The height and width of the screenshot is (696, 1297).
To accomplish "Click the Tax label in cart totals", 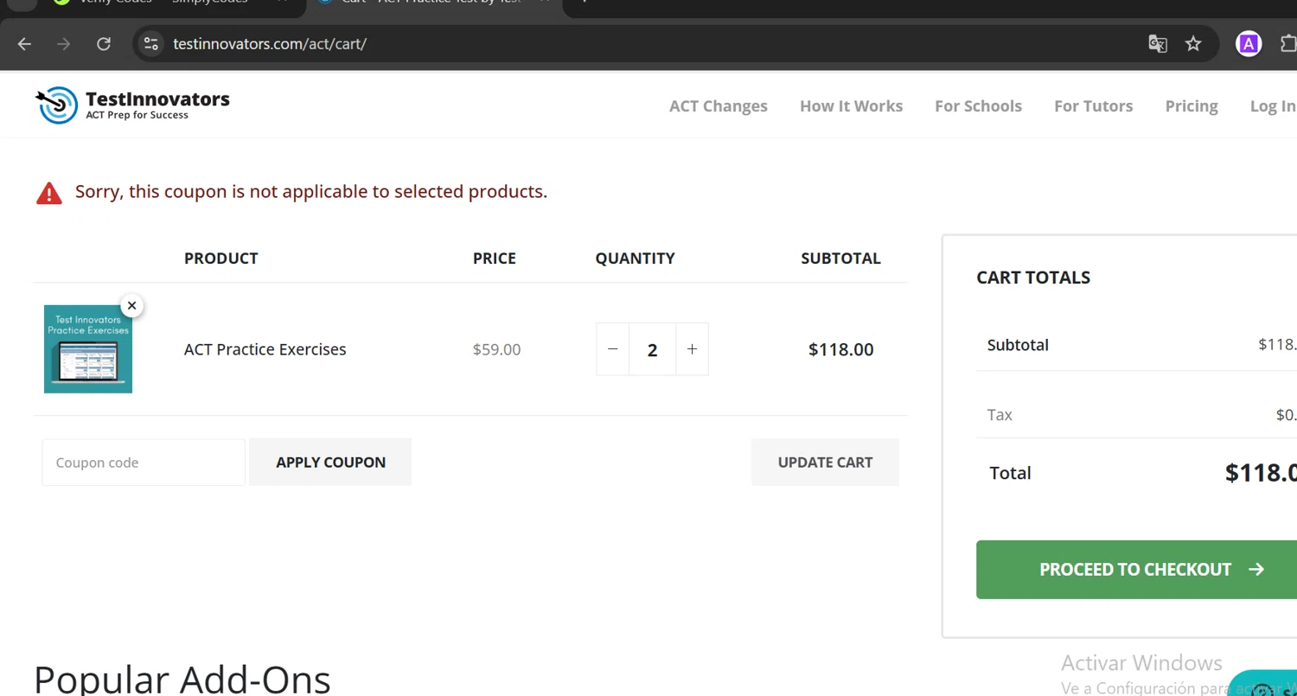I will pos(1000,415).
